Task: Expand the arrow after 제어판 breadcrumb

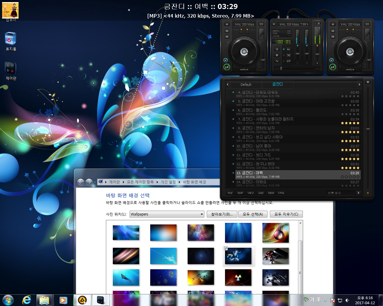Action: 123,182
